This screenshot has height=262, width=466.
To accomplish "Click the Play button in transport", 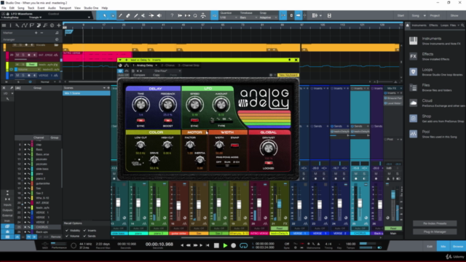I will [225, 246].
